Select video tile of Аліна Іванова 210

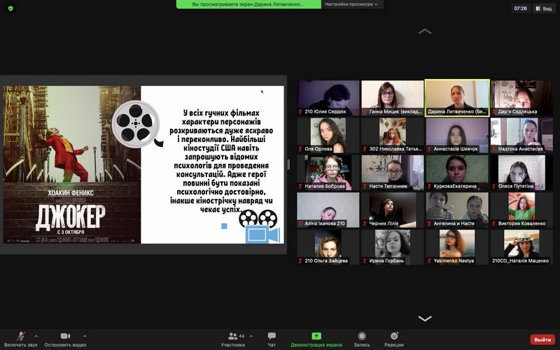pos(328,209)
